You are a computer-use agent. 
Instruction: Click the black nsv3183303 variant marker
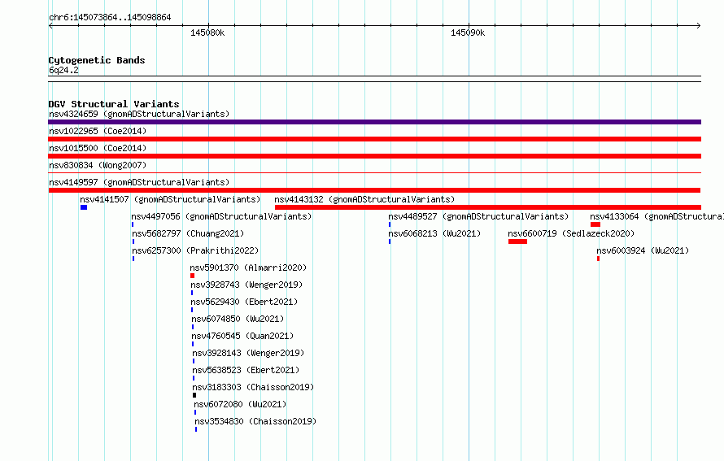(194, 395)
